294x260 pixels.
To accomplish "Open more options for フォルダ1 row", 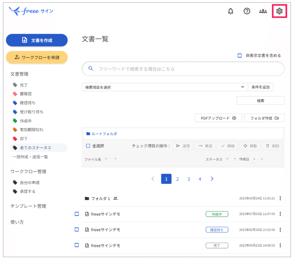I will point(280,198).
